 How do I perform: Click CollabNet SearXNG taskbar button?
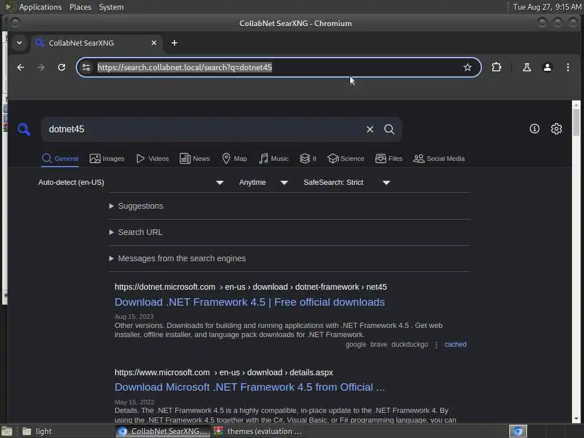(x=163, y=431)
